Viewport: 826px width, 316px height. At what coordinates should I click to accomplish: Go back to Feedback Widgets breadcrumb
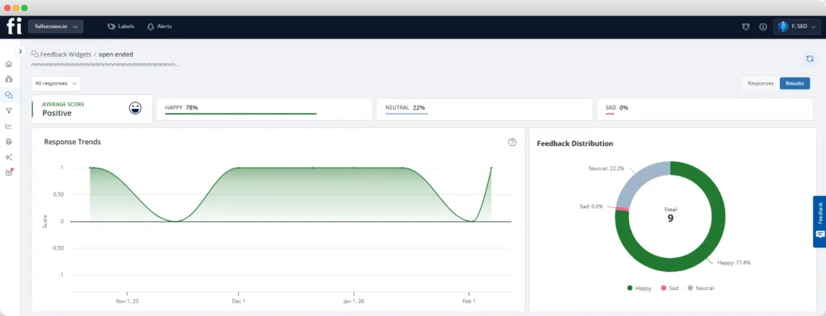pyautogui.click(x=65, y=54)
